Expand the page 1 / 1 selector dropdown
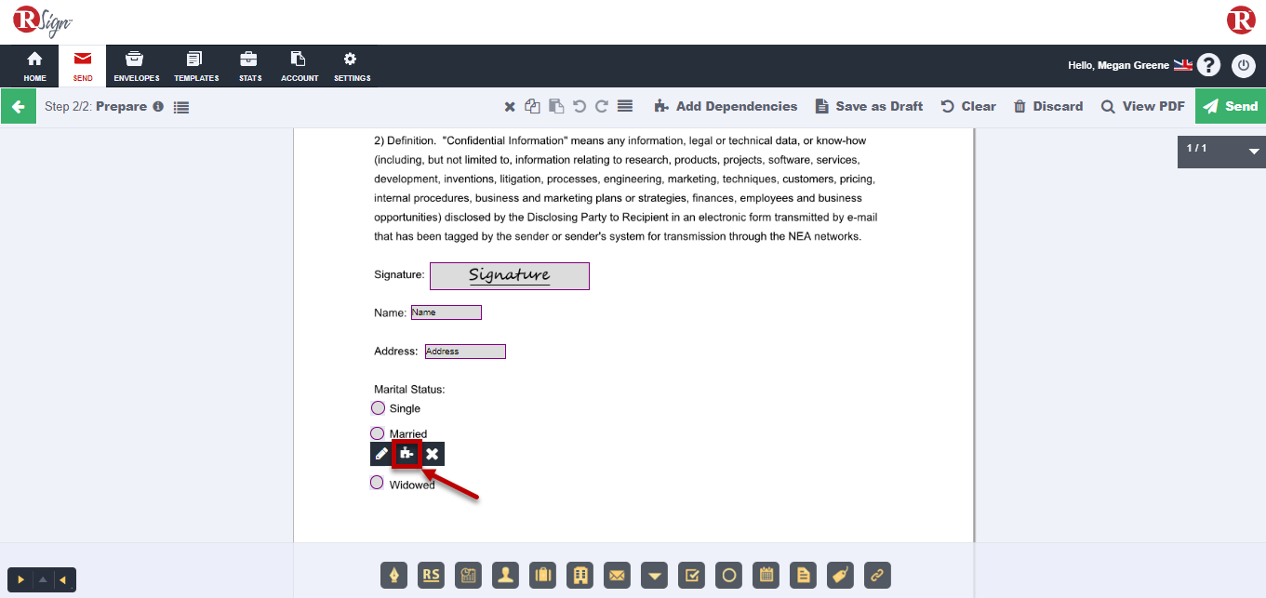 [x=1254, y=151]
